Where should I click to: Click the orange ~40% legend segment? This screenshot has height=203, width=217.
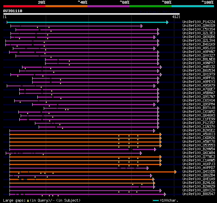(x=66, y=6)
